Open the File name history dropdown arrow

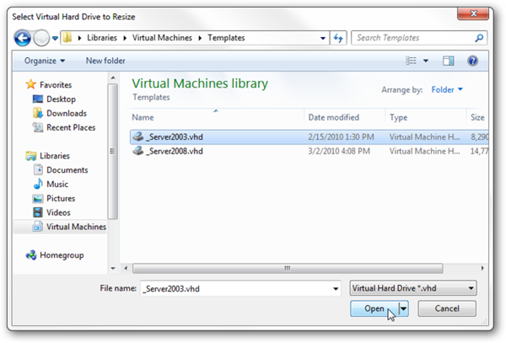tap(335, 289)
